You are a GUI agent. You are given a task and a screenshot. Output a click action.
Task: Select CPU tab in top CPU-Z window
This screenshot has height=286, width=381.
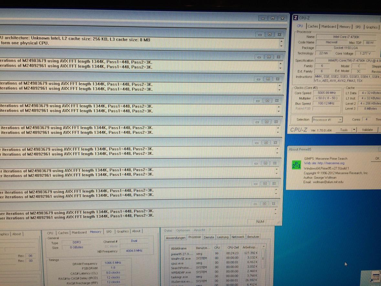tap(300, 26)
